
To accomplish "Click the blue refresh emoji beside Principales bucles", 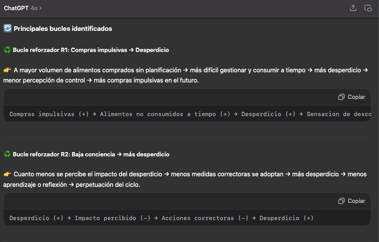I will coord(7,29).
